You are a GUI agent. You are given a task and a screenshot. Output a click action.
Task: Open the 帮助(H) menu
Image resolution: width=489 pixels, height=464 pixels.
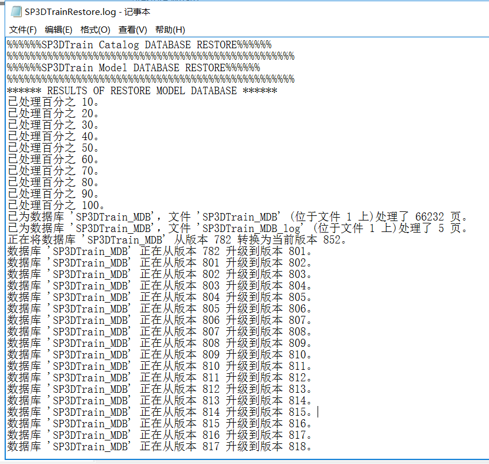tap(170, 30)
